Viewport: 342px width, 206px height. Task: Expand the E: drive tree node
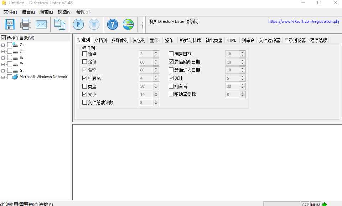coord(3,58)
